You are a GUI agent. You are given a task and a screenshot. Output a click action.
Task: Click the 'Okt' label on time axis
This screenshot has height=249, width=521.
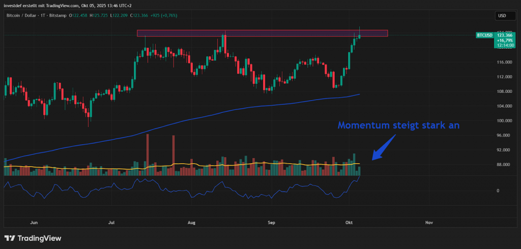pos(350,222)
